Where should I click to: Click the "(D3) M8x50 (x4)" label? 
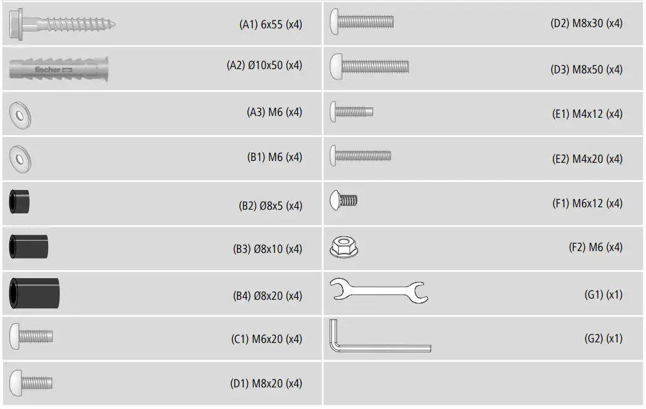pyautogui.click(x=586, y=69)
